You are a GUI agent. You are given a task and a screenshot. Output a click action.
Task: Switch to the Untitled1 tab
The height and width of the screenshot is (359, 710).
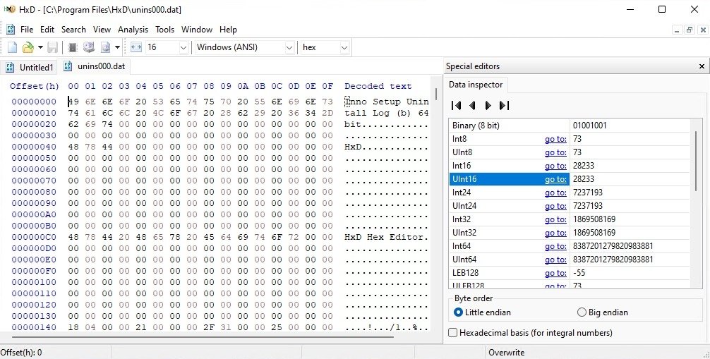tap(30, 68)
